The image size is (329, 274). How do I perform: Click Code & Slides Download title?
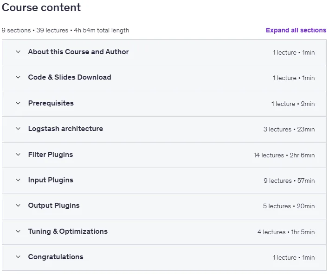coord(70,77)
